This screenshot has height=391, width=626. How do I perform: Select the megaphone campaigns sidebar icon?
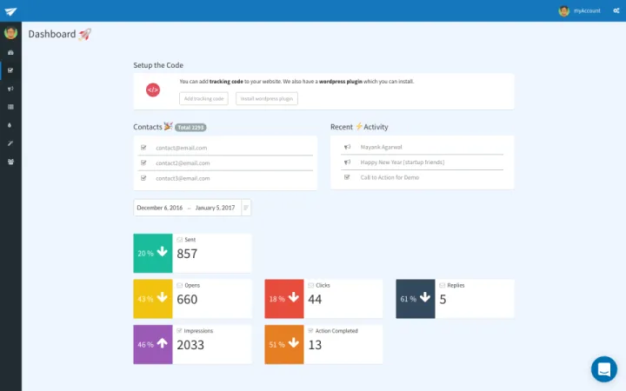(10, 89)
